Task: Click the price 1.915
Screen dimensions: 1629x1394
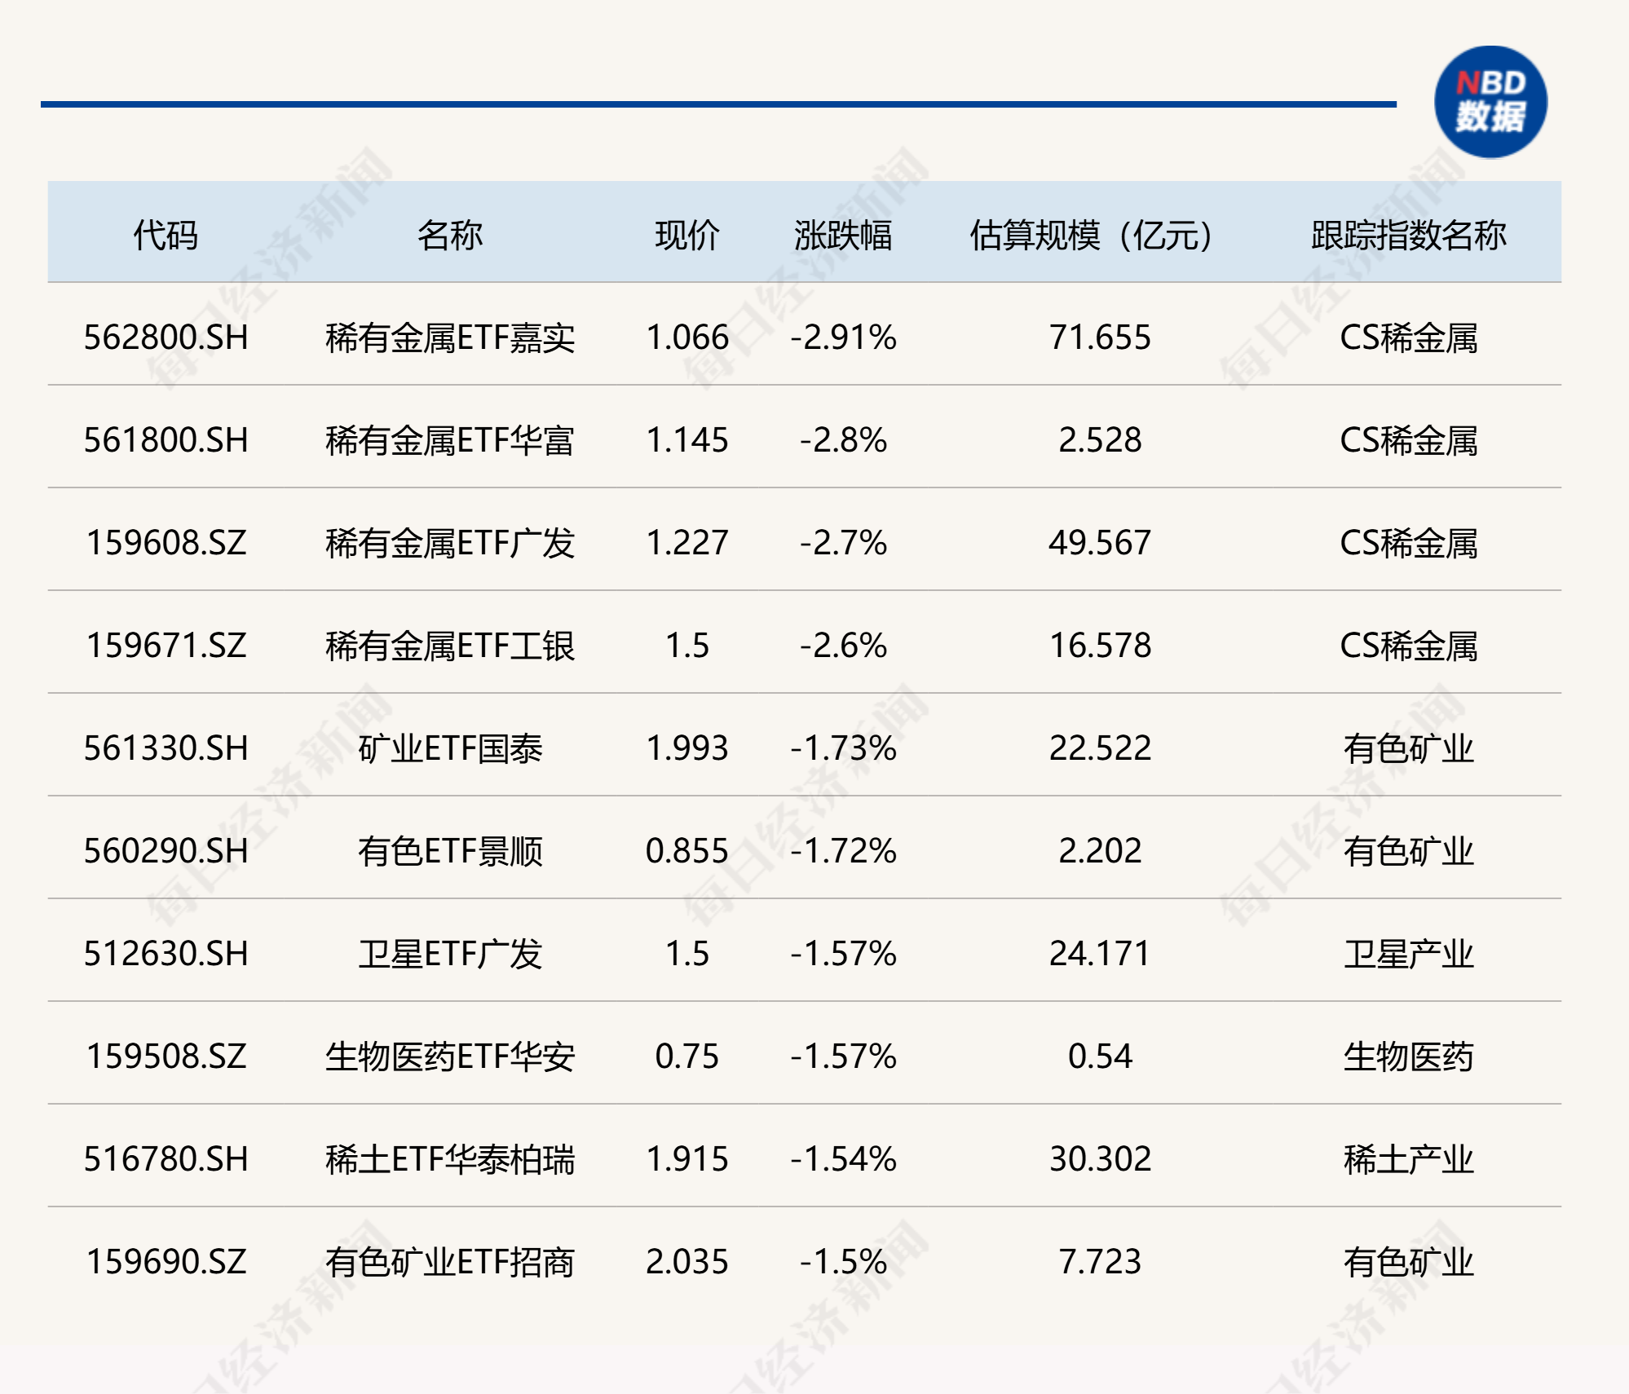Action: (x=687, y=1159)
